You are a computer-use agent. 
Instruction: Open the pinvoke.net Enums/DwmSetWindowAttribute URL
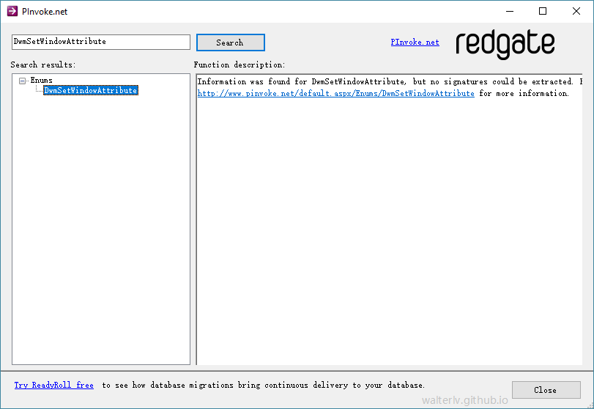click(335, 94)
